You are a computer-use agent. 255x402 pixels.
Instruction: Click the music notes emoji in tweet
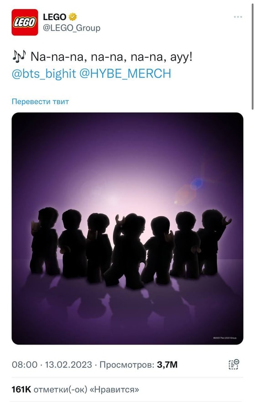tap(19, 56)
